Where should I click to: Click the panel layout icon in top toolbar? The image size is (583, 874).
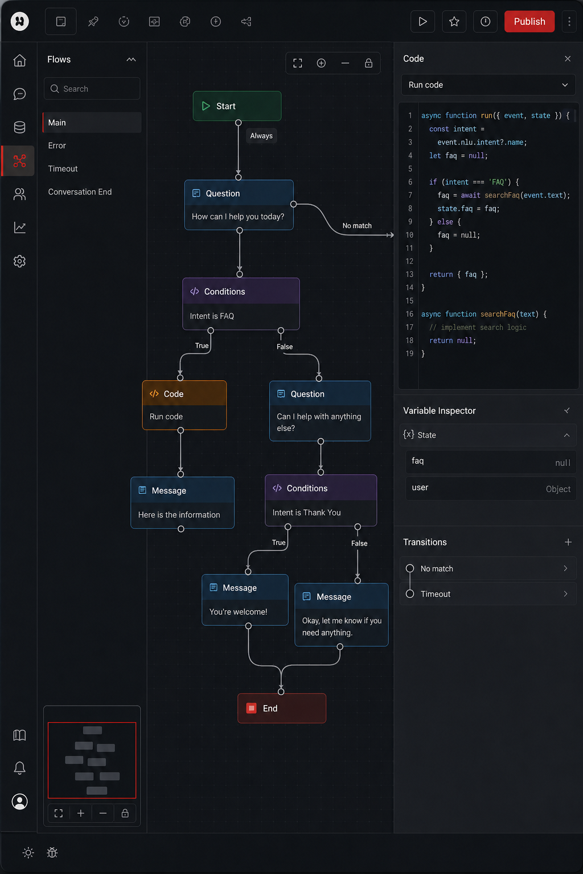pos(61,22)
